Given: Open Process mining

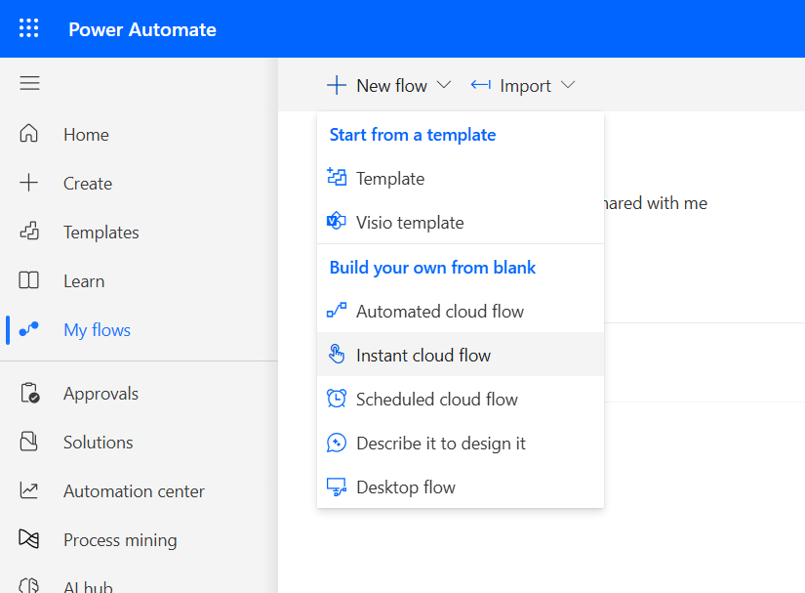Looking at the screenshot, I should click(x=119, y=539).
